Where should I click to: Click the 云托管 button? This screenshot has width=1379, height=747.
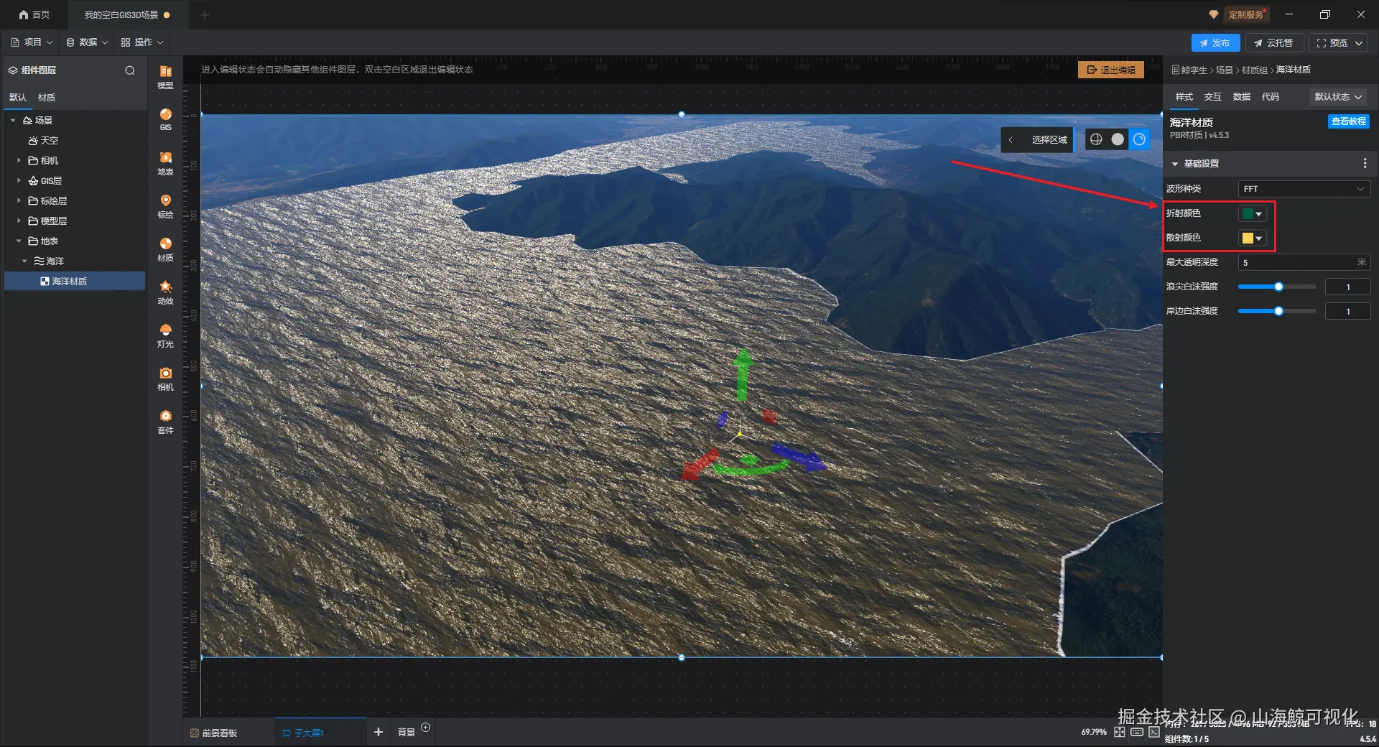click(1273, 43)
